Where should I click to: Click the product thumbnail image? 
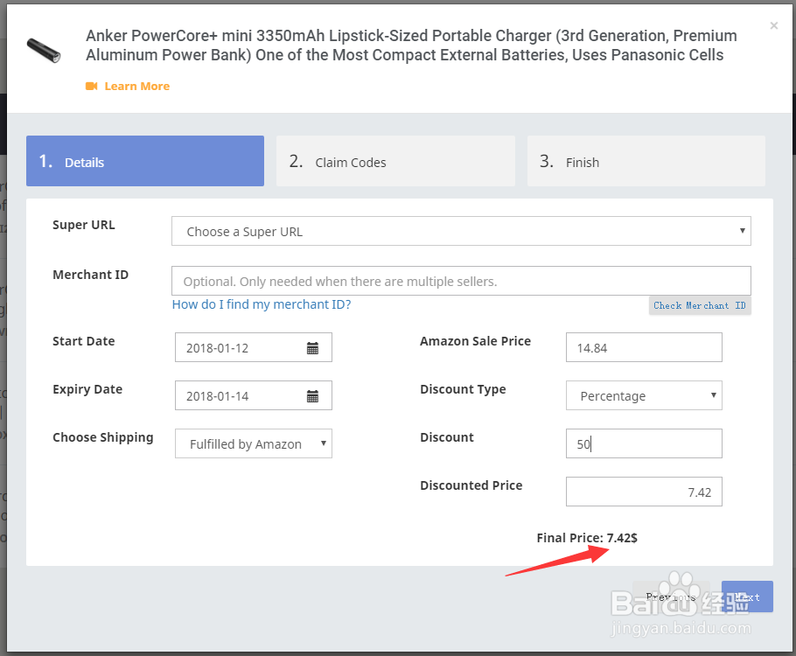tap(44, 50)
